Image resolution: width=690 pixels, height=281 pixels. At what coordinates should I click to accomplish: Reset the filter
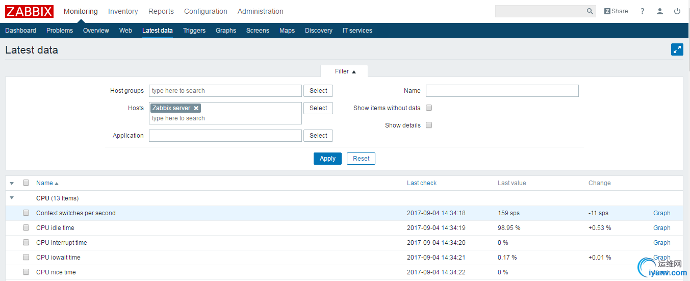[x=361, y=159]
